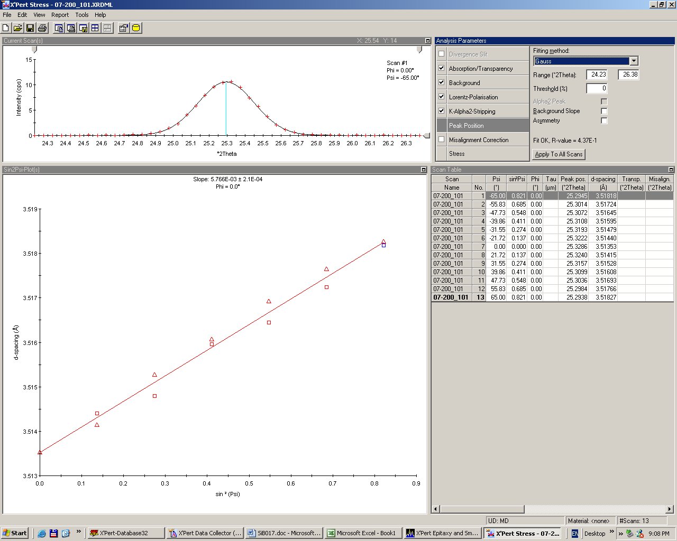This screenshot has width=677, height=541.
Task: Click the window-print toolbar icon beside the copy icon
Action: pyautogui.click(x=71, y=28)
